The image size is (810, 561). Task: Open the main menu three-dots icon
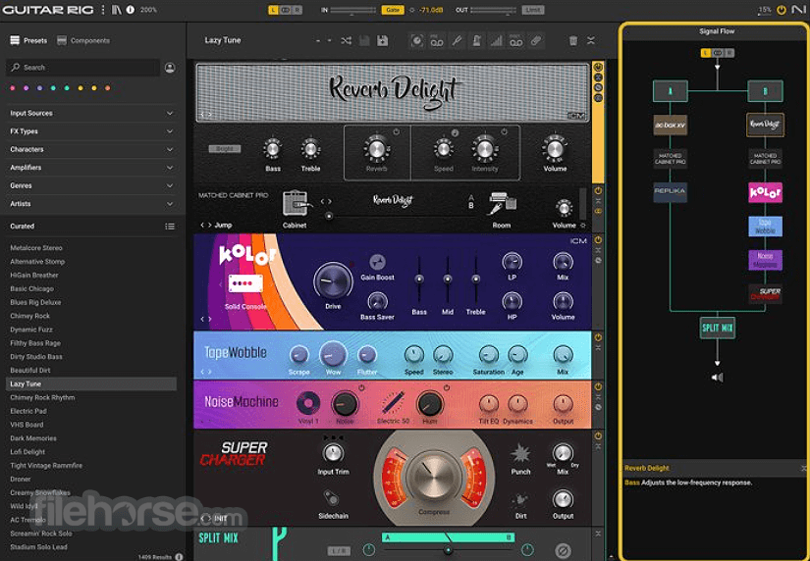(x=103, y=10)
